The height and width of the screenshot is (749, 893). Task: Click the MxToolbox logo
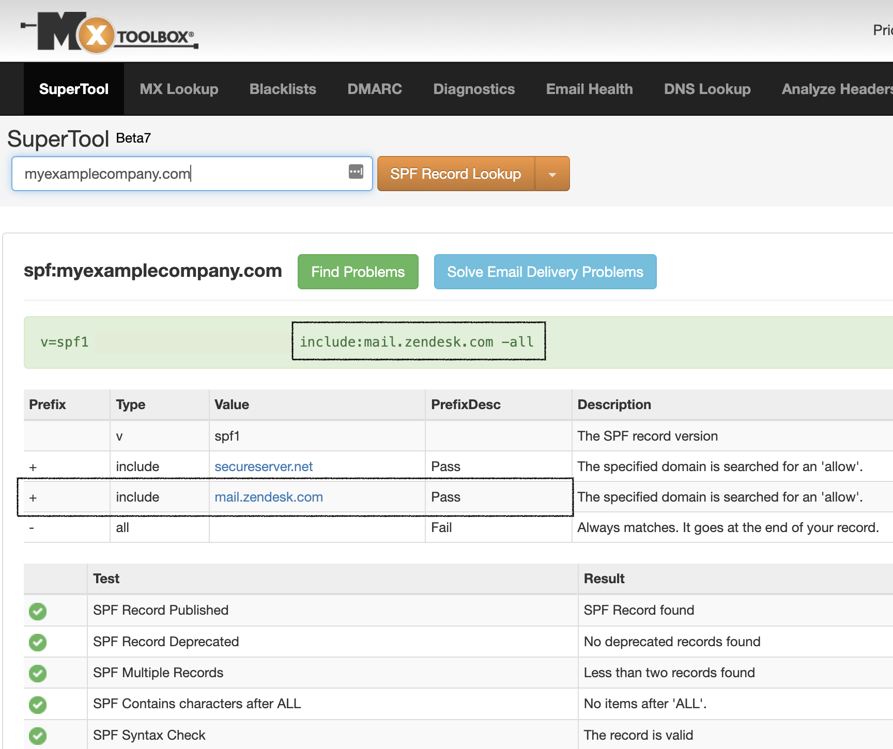[x=110, y=33]
